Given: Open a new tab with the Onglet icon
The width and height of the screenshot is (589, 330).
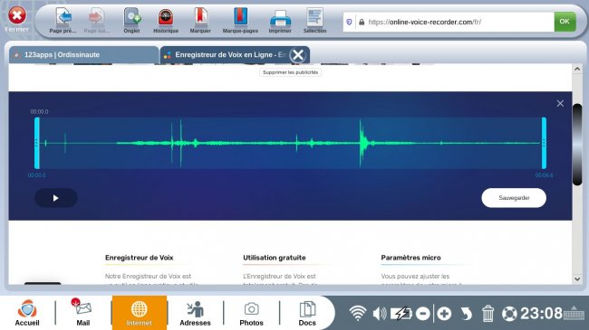Looking at the screenshot, I should pyautogui.click(x=132, y=21).
